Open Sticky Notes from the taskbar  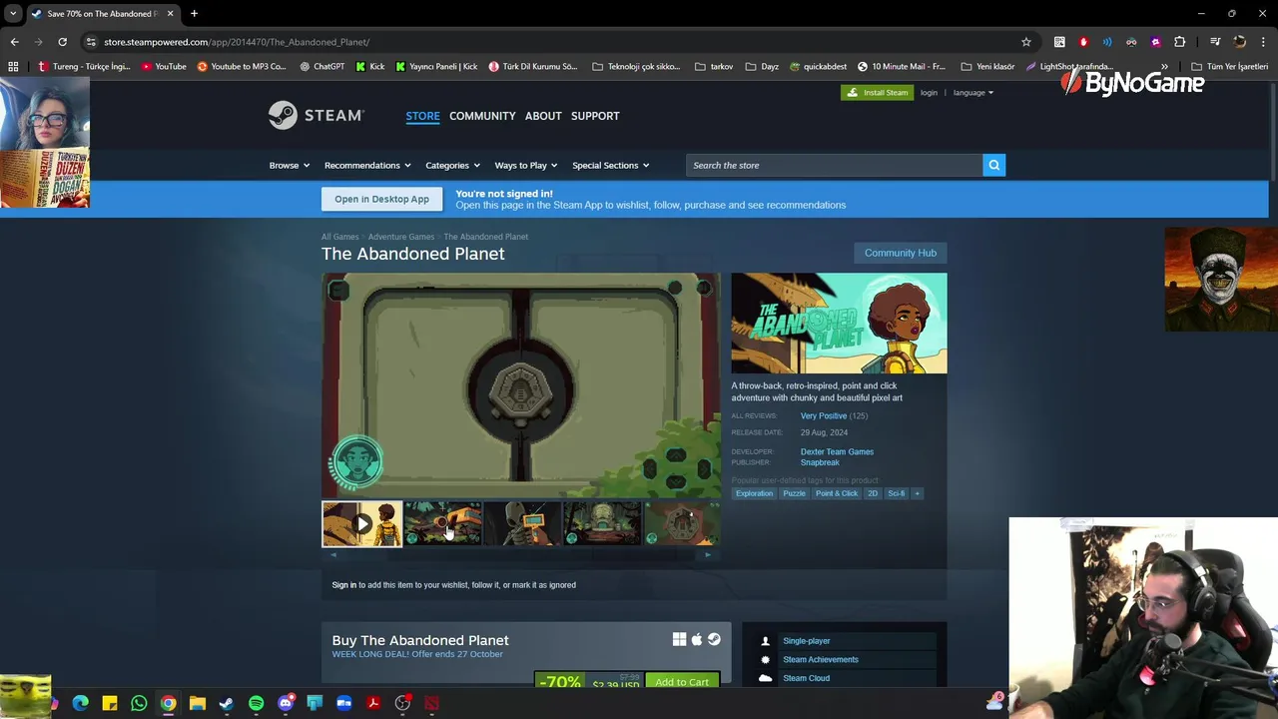[110, 703]
